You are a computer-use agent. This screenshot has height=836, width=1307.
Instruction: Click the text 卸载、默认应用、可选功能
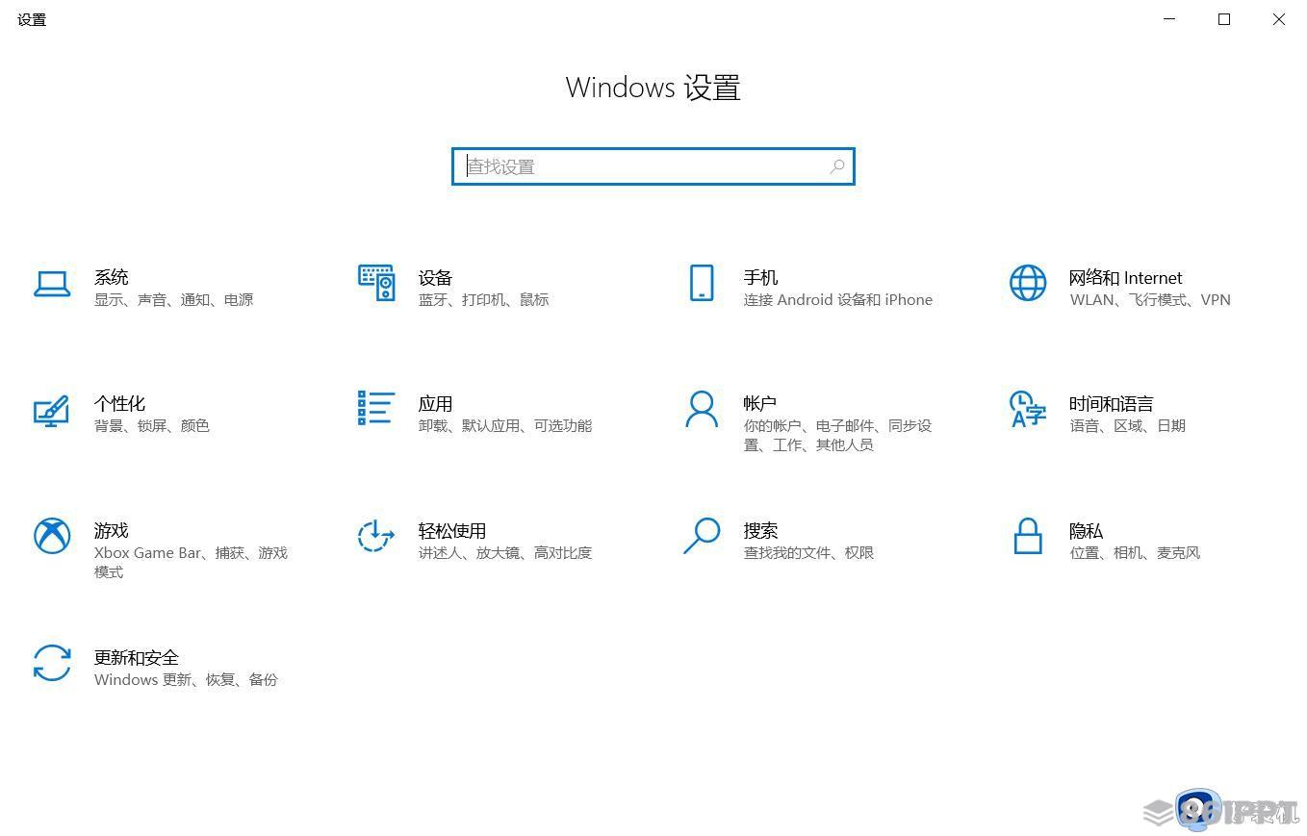[x=505, y=425]
